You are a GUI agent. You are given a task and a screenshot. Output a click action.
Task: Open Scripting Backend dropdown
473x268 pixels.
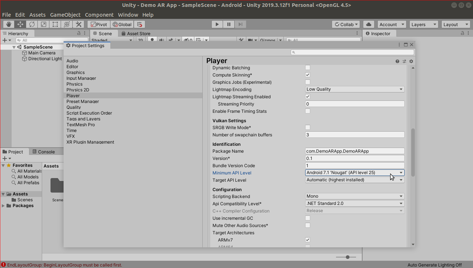[x=355, y=196]
